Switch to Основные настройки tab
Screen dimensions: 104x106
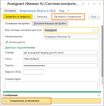click(x=17, y=23)
